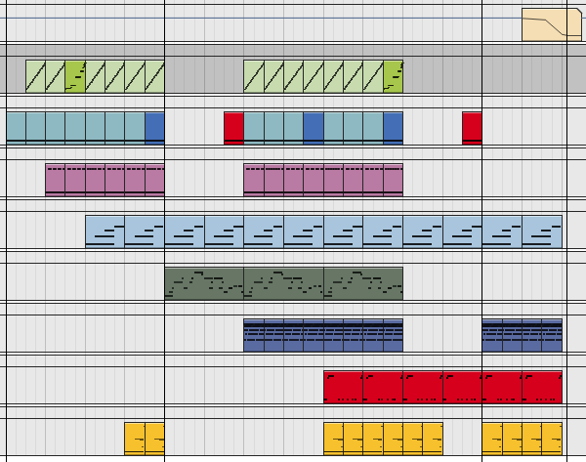This screenshot has height=462, width=586.
Task: Click the very first teal clip
Action: 16,127
